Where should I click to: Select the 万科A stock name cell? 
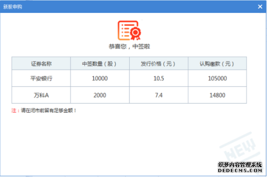[41, 95]
